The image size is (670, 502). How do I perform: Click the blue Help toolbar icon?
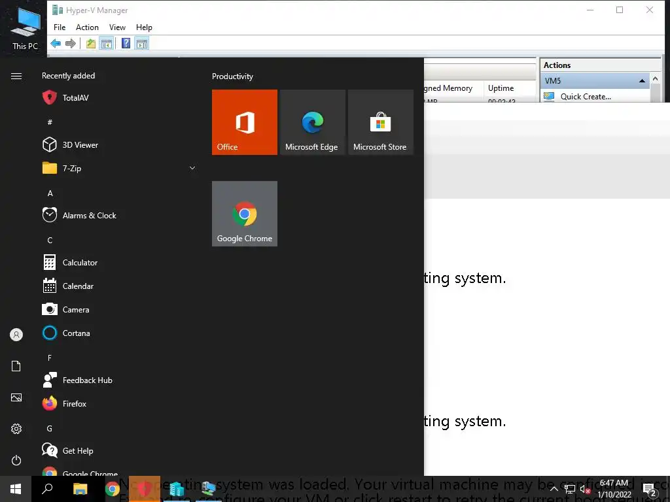126,43
